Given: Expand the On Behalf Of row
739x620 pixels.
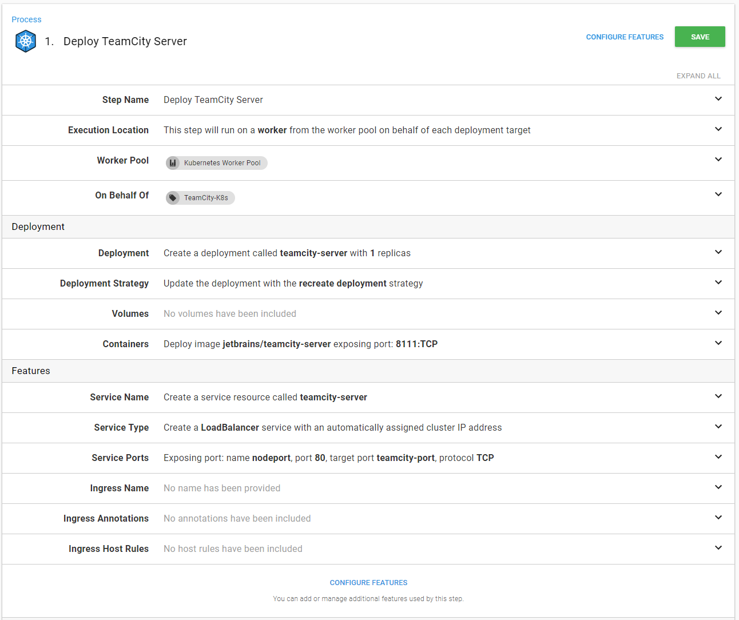Looking at the screenshot, I should coord(718,194).
